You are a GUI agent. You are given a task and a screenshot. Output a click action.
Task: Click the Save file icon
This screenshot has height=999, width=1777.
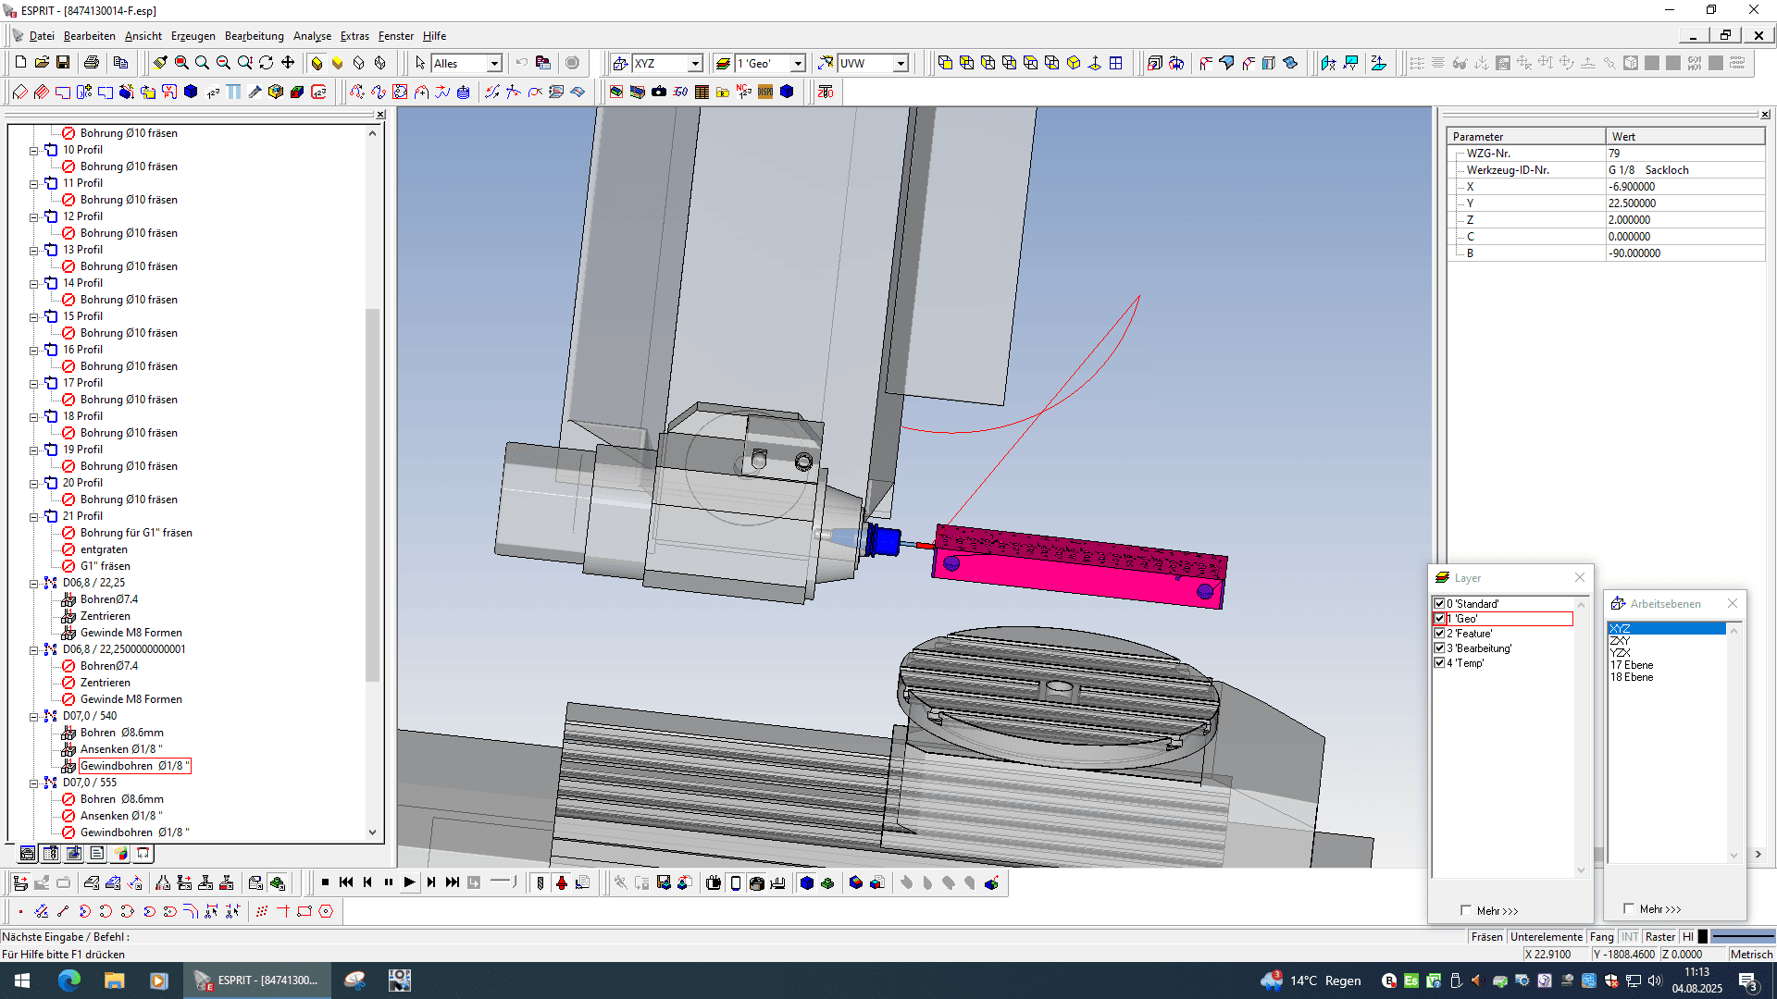[63, 63]
